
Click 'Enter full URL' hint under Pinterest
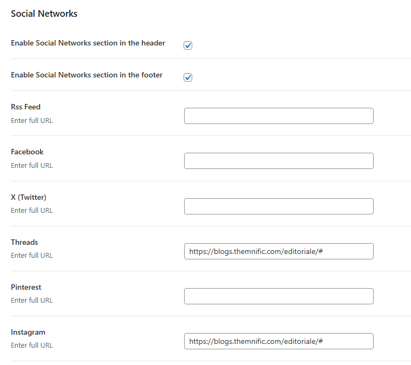(x=32, y=301)
